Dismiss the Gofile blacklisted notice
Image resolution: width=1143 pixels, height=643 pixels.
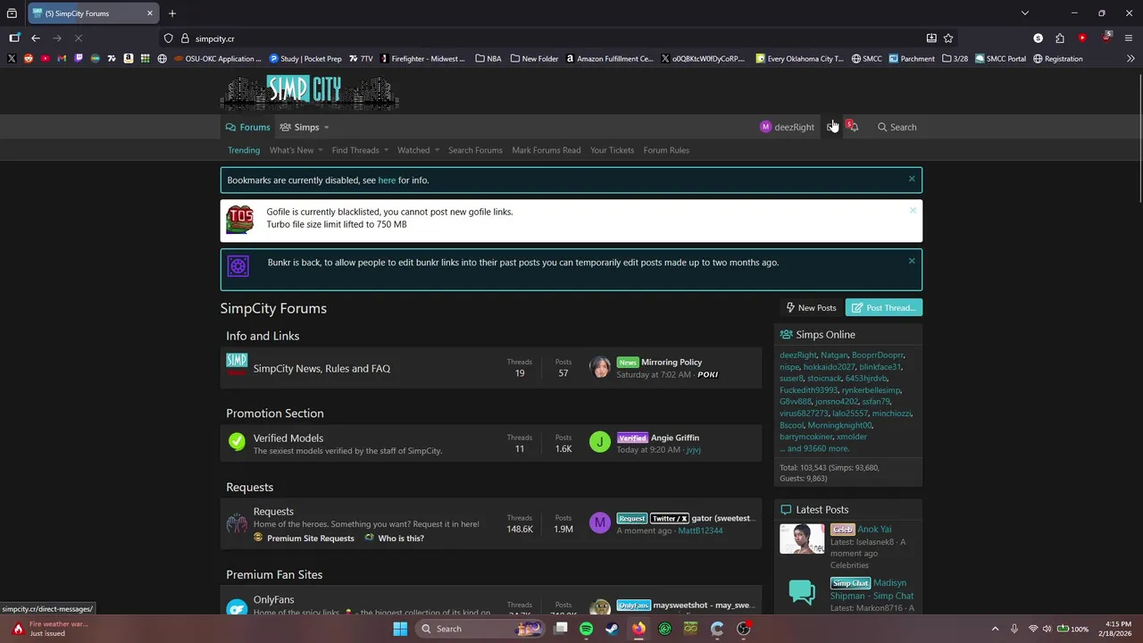[x=913, y=211]
